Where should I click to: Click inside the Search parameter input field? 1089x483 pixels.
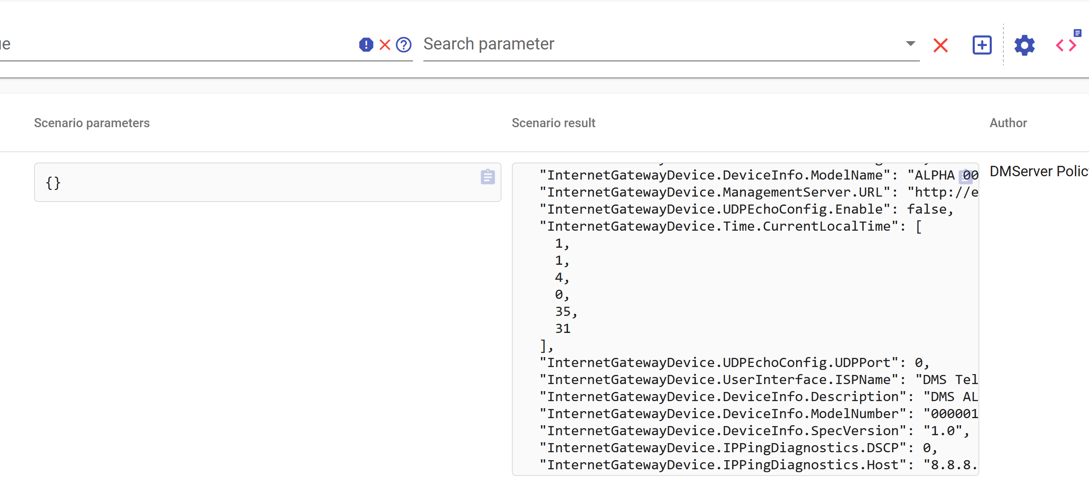point(634,44)
